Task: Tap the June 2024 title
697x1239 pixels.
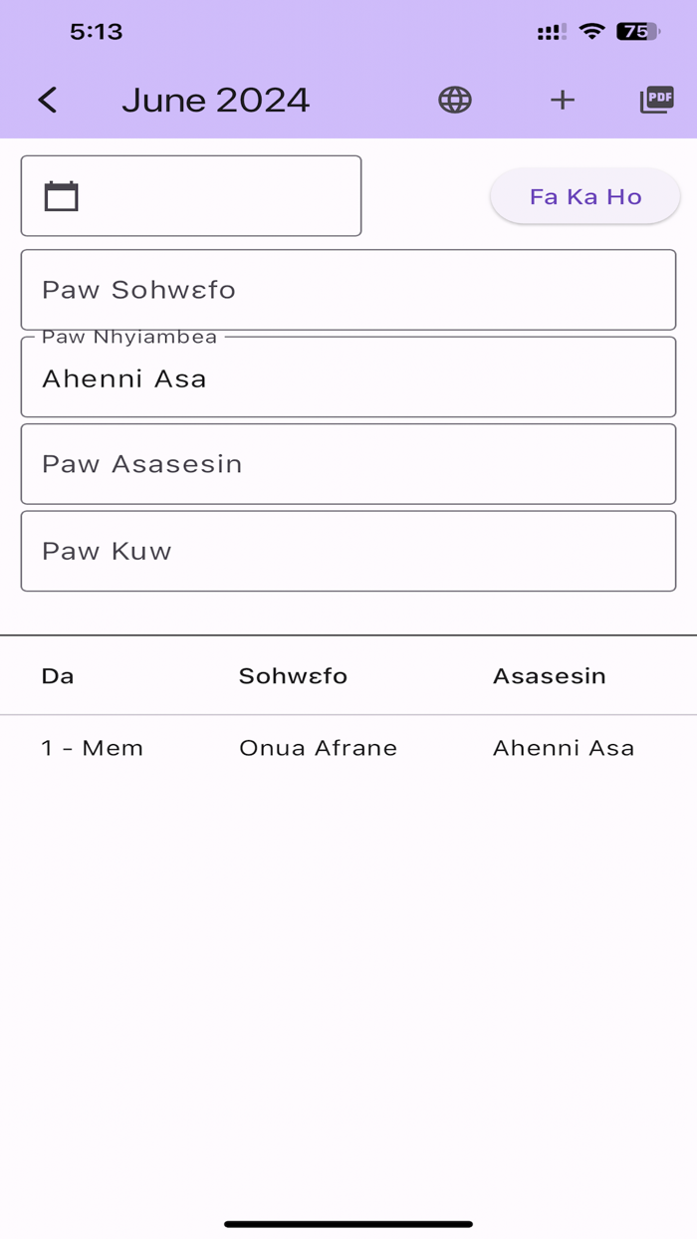Action: pos(215,100)
